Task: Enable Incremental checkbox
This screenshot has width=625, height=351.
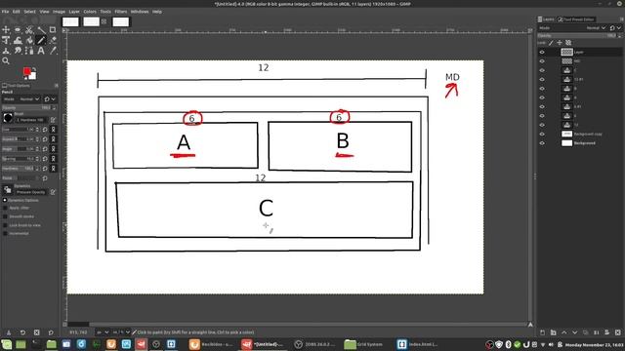Action: [x=5, y=234]
